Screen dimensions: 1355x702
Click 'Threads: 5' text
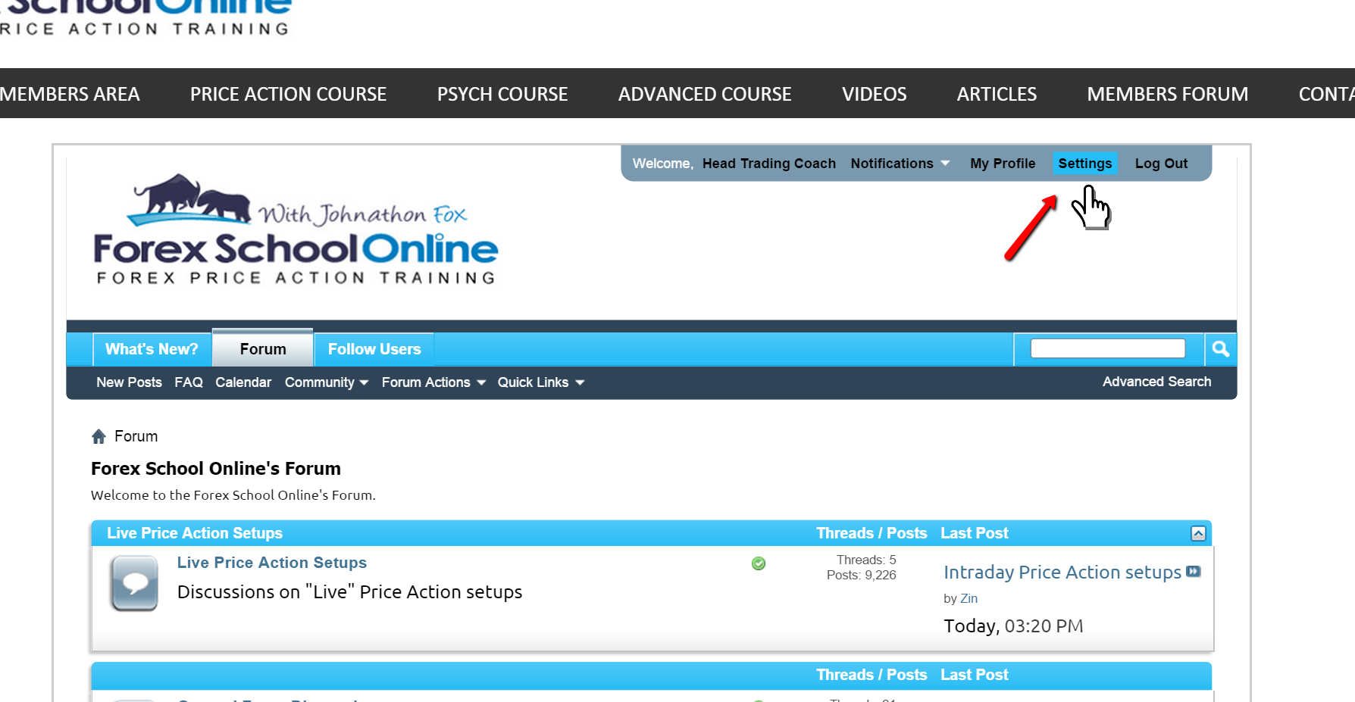tap(866, 560)
